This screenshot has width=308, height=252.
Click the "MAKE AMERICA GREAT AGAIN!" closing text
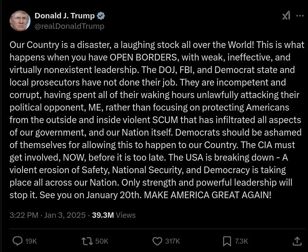click(x=207, y=195)
